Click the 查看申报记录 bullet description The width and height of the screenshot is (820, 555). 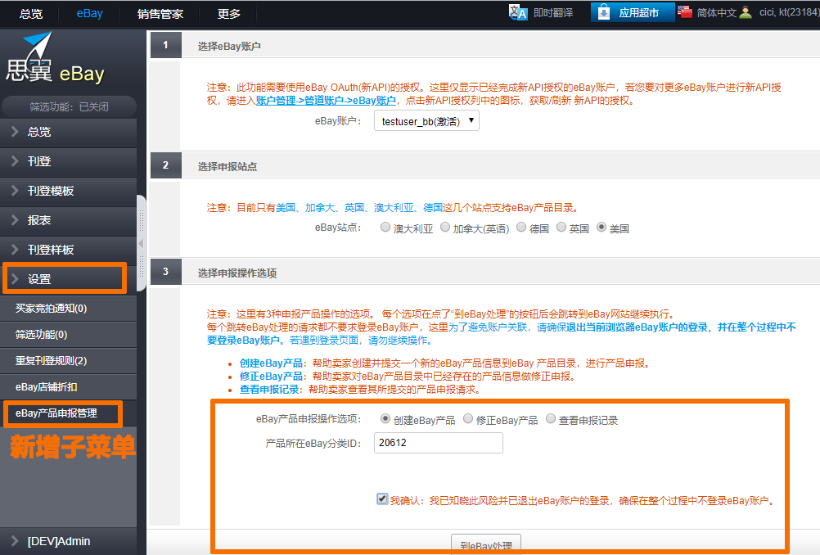(360, 390)
